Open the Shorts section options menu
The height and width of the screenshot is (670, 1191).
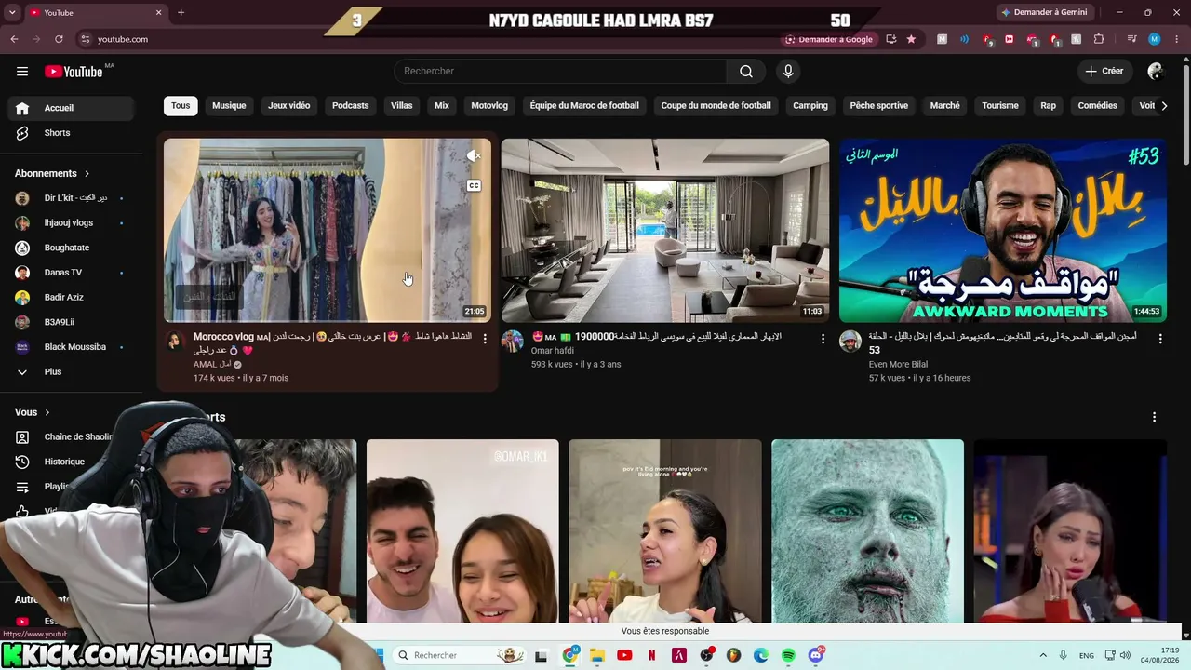pyautogui.click(x=1155, y=417)
